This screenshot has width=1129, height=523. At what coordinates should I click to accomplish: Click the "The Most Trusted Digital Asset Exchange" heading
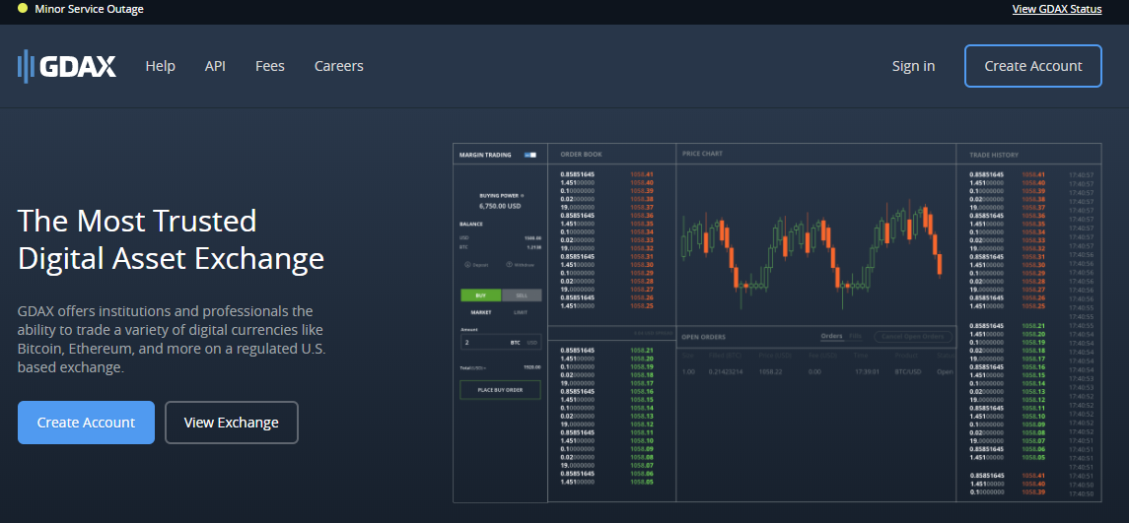171,239
